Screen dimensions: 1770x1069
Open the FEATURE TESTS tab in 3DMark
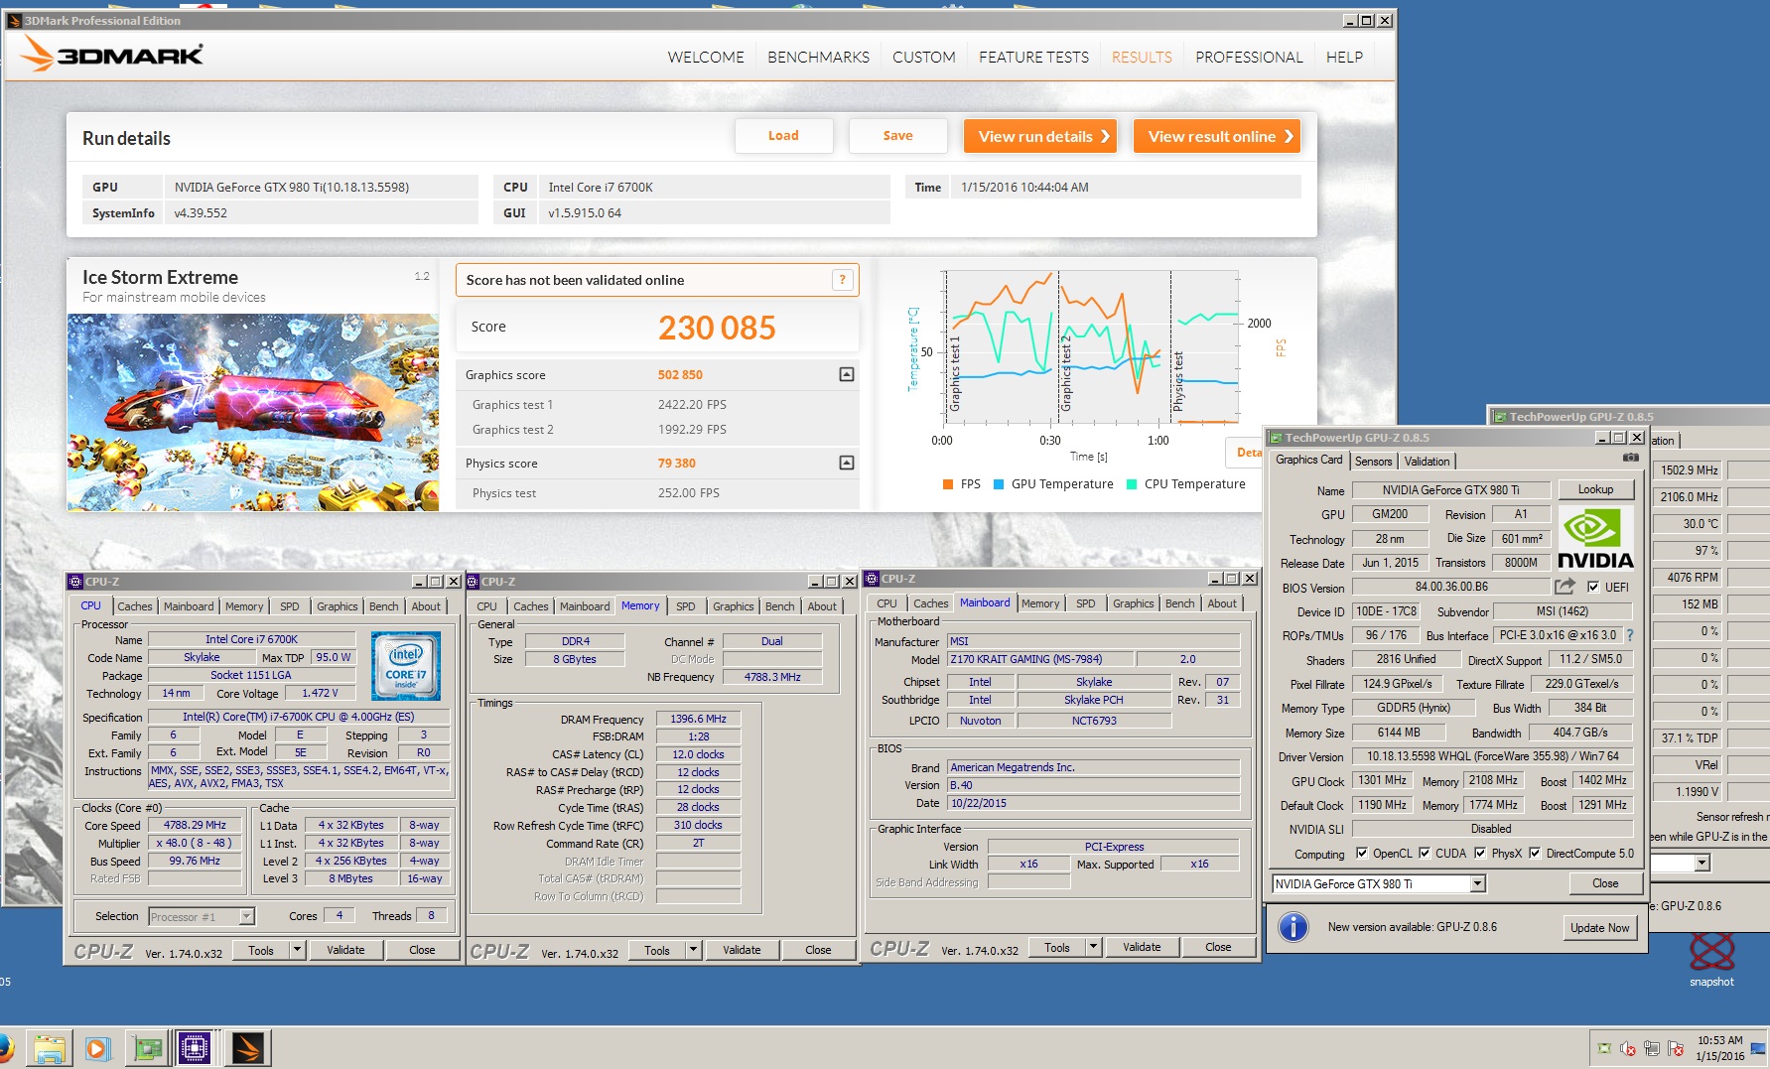(x=1033, y=58)
